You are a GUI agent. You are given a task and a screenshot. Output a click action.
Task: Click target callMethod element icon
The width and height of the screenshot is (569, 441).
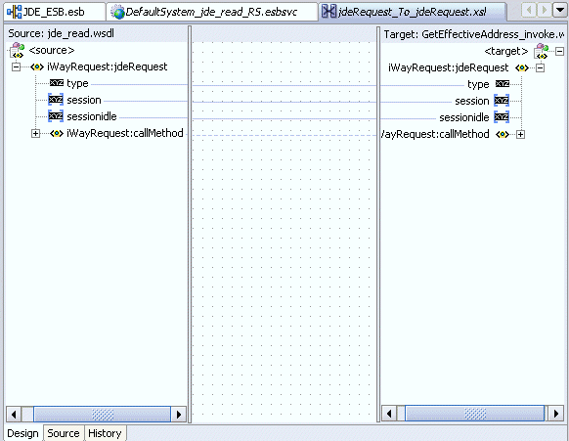(503, 134)
